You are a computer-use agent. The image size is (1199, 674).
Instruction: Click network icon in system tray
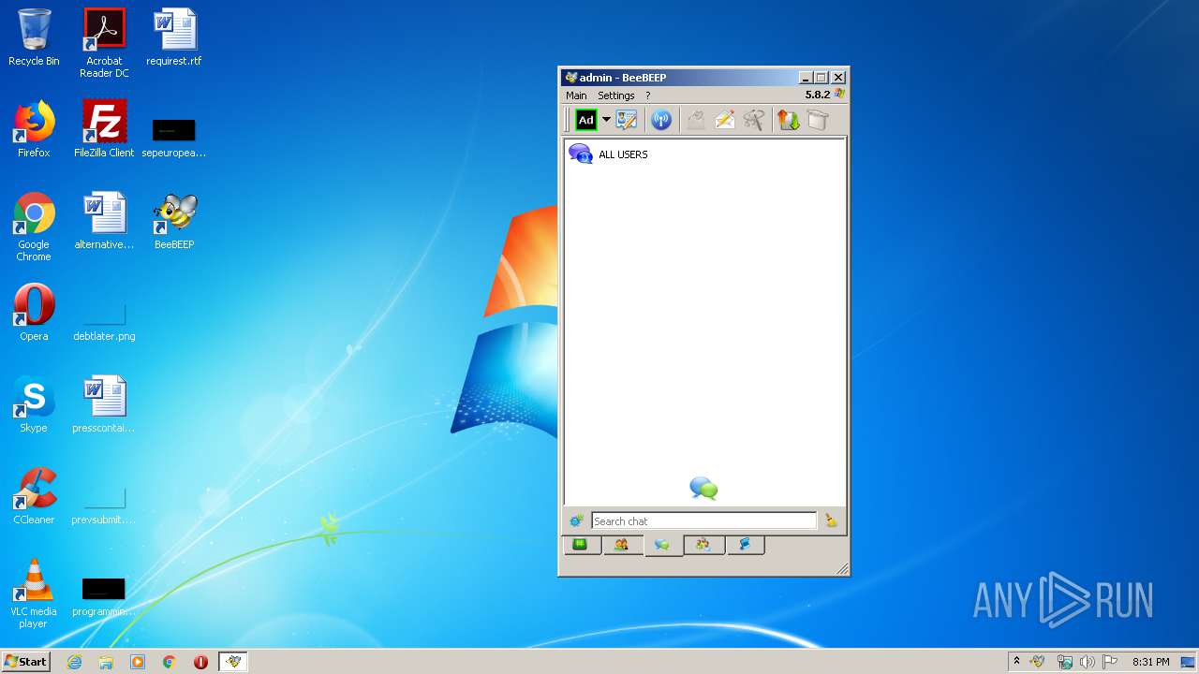[x=1065, y=662]
